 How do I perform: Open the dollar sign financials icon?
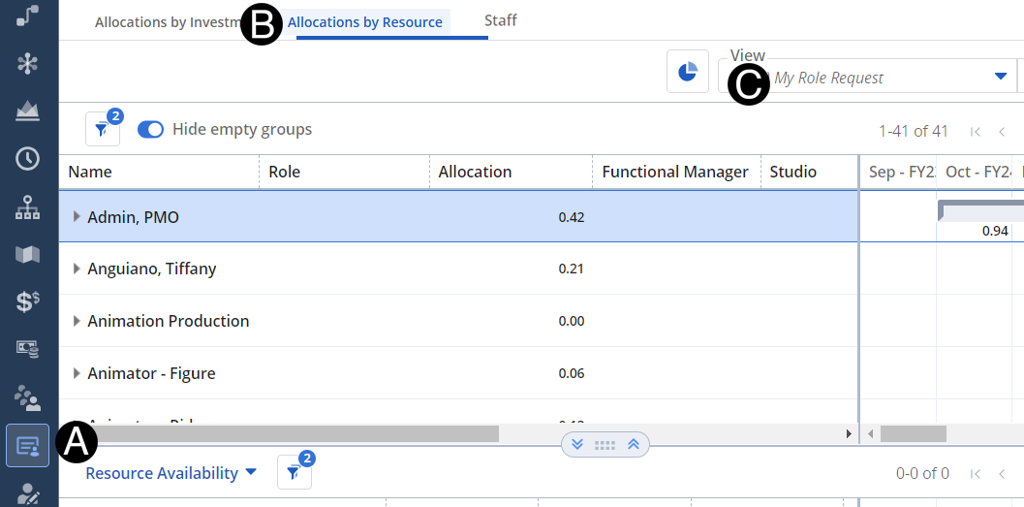click(28, 301)
